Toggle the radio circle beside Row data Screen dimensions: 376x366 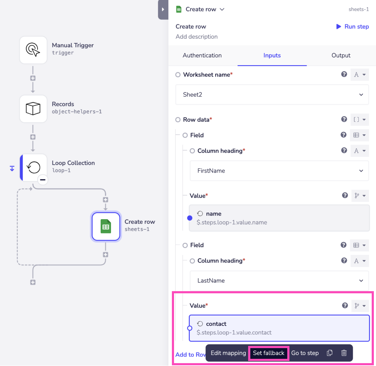[178, 120]
